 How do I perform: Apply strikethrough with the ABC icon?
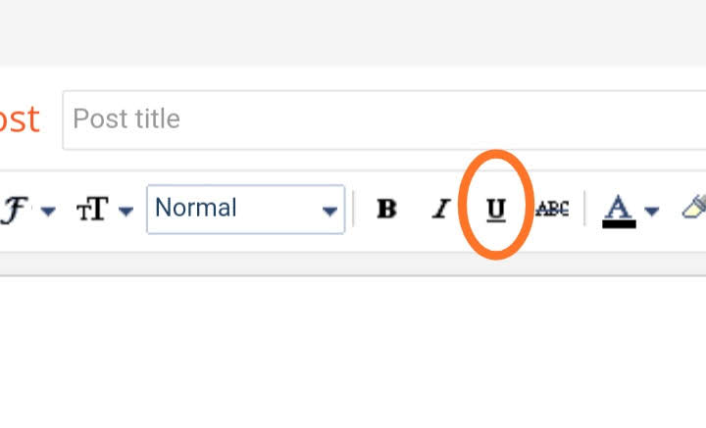tap(552, 209)
